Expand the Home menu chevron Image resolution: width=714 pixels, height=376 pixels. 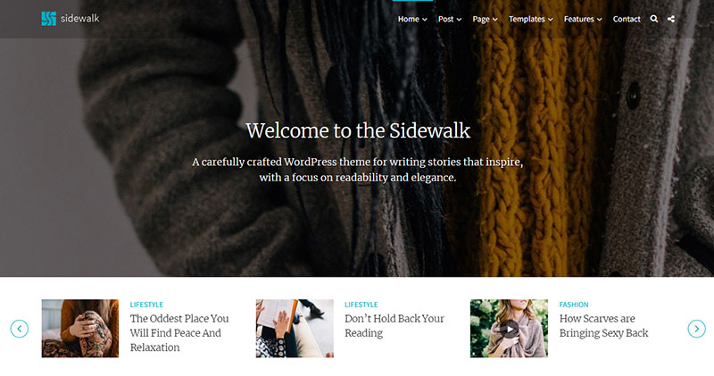coord(425,20)
